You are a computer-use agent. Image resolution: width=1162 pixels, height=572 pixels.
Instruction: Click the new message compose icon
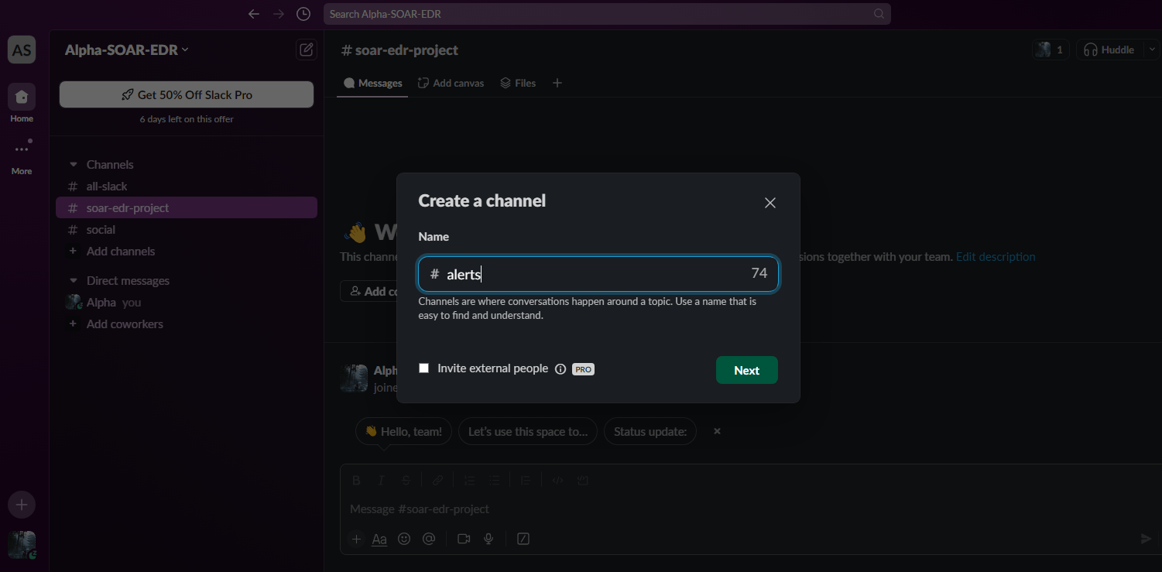(307, 50)
